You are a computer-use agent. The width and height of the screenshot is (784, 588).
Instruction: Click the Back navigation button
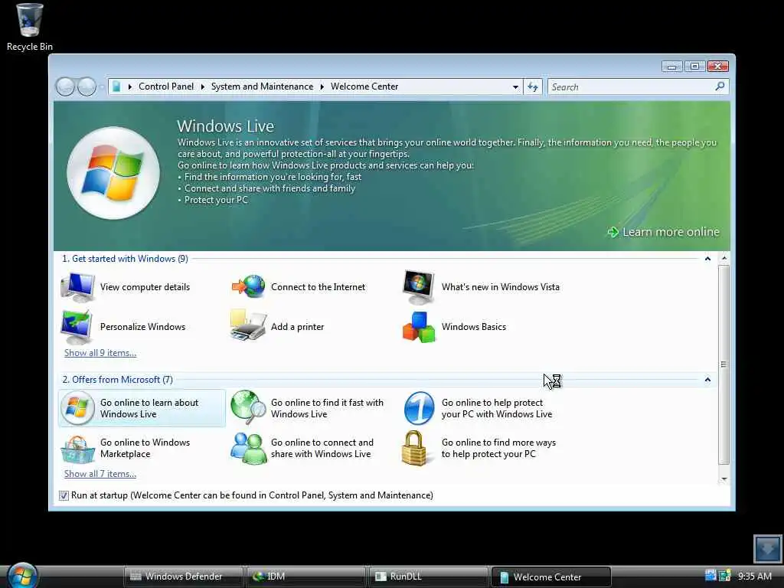(65, 87)
